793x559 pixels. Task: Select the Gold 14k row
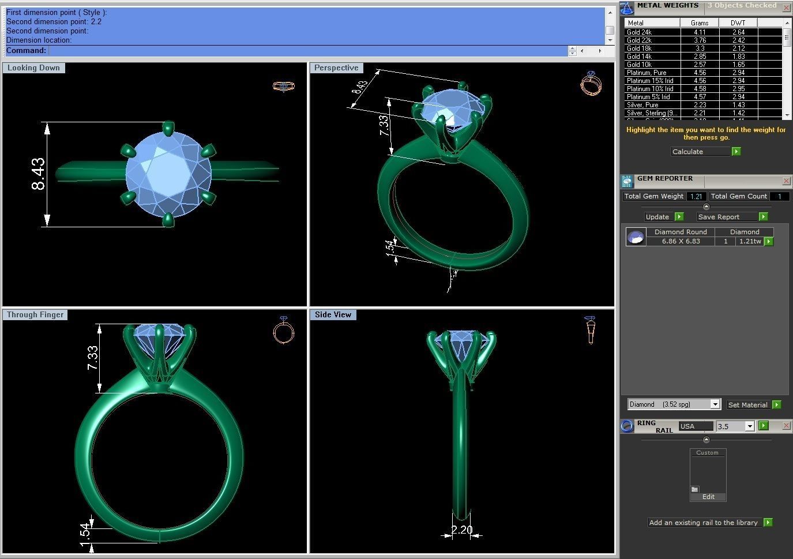coord(704,57)
